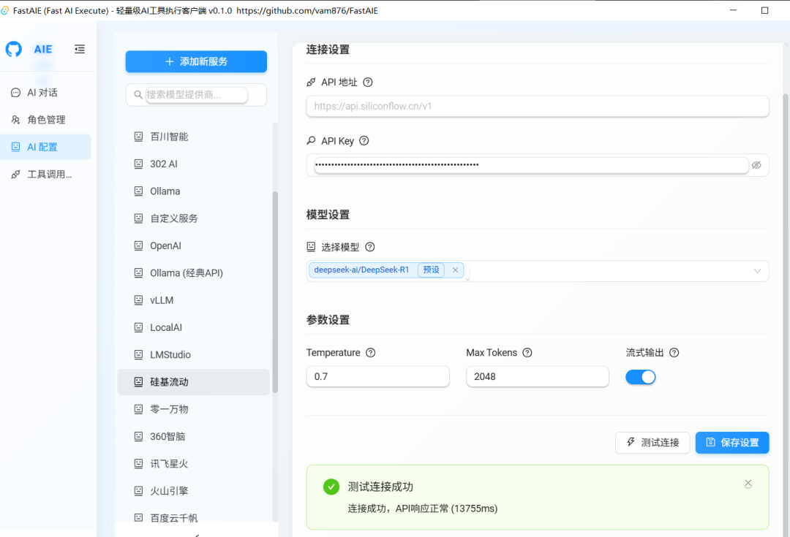790x537 pixels.
Task: Click help icon next to Max Tokens
Action: coord(527,352)
